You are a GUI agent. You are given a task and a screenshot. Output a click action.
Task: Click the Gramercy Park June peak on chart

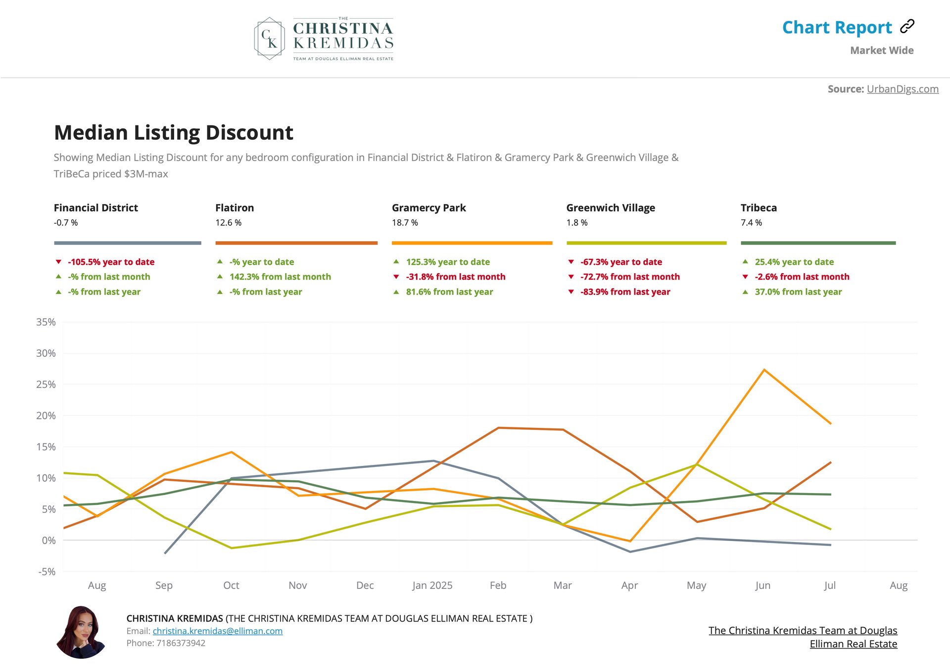(x=764, y=370)
